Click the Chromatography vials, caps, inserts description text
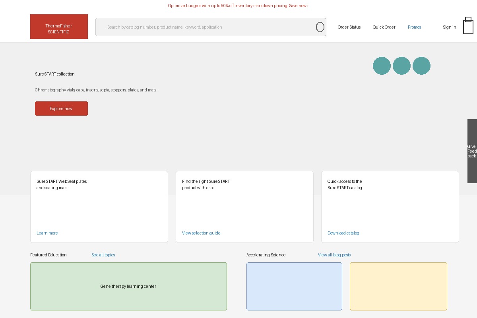Viewport: 477px width, 318px height. click(x=95, y=90)
